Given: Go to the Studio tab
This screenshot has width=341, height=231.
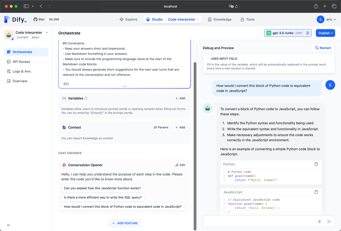Looking at the screenshot, I should [154, 19].
